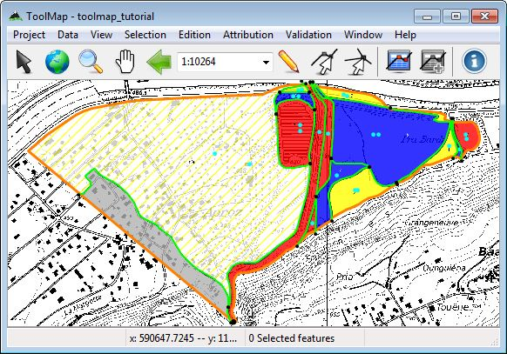Click the globe zoom-to-full-extent icon
The height and width of the screenshot is (354, 507).
57,62
